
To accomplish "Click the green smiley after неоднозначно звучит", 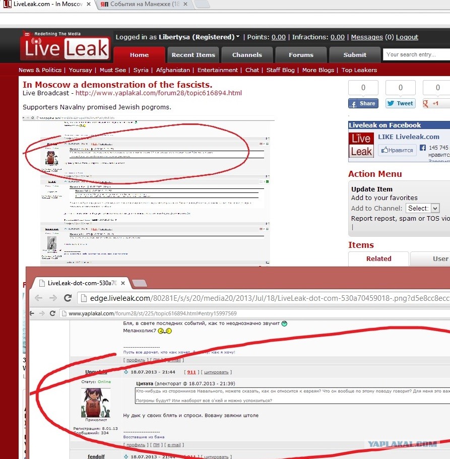I will point(284,323).
